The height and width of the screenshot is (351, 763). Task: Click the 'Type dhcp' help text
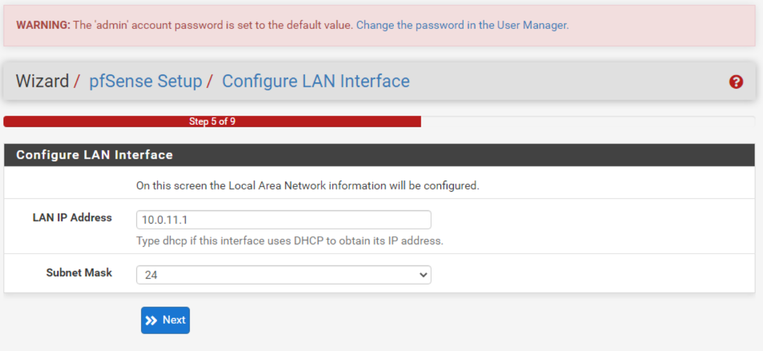(289, 240)
